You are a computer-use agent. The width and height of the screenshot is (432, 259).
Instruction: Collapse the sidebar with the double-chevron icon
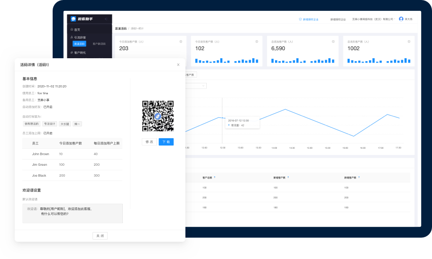click(x=106, y=19)
